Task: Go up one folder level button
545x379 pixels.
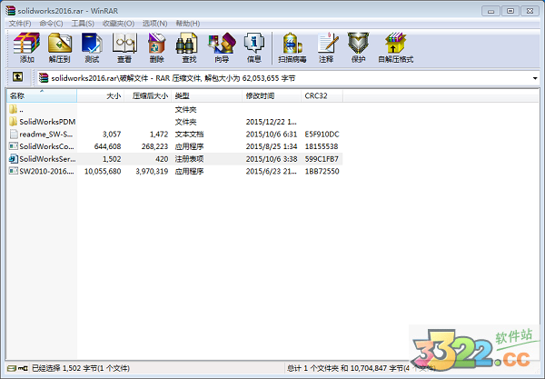Action: pyautogui.click(x=18, y=77)
